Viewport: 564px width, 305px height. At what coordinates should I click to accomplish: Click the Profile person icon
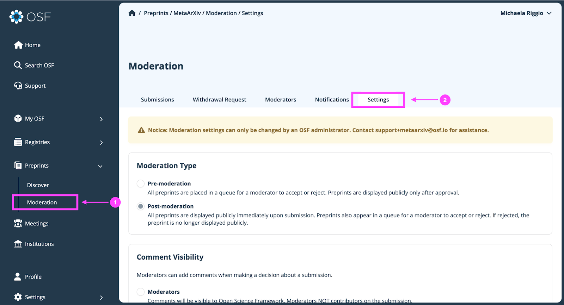18,276
